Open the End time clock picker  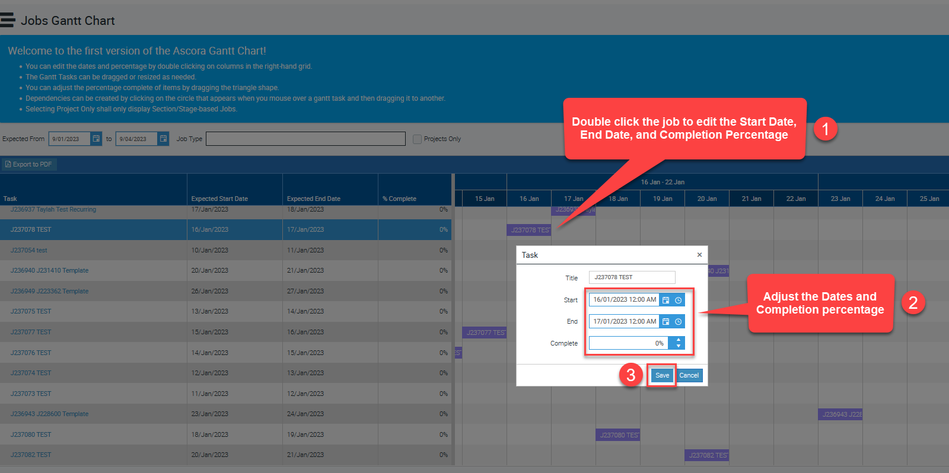point(678,321)
